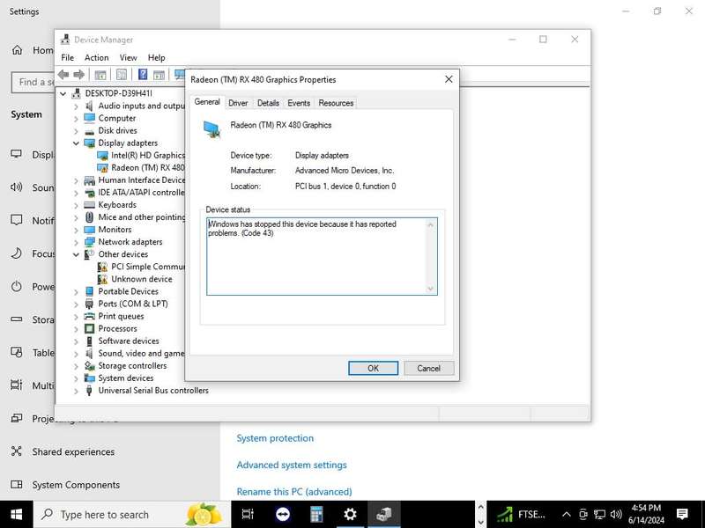Expand the Monitors node
This screenshot has height=528, width=705.
pos(76,230)
